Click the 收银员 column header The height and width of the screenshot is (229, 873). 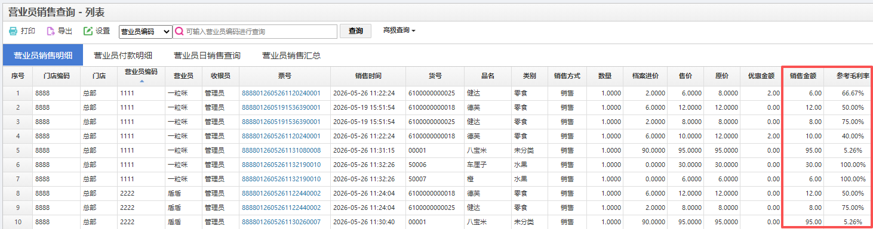coord(220,76)
